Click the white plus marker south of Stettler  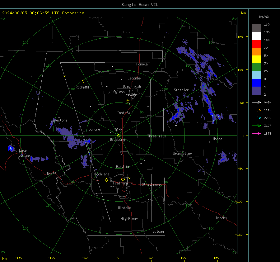[176, 125]
